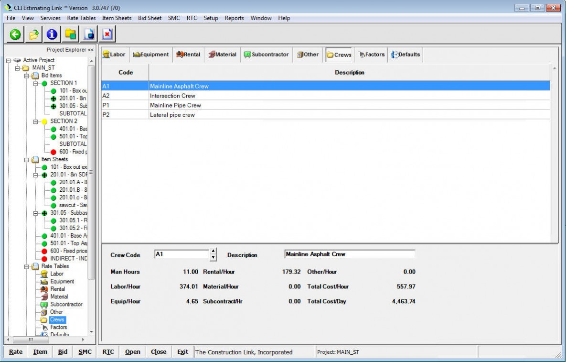Screen dimensions: 566x362
Task: Click the Description column header
Action: pos(350,72)
